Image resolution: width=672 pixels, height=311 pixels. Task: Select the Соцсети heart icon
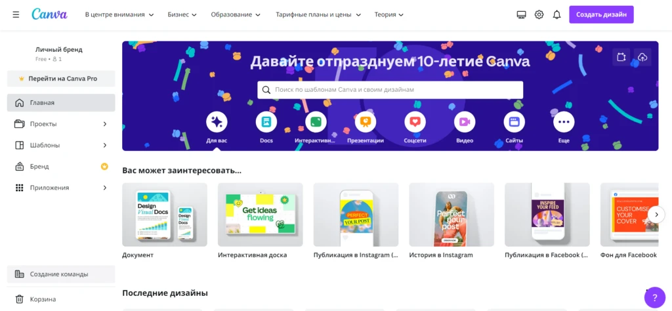coord(415,122)
